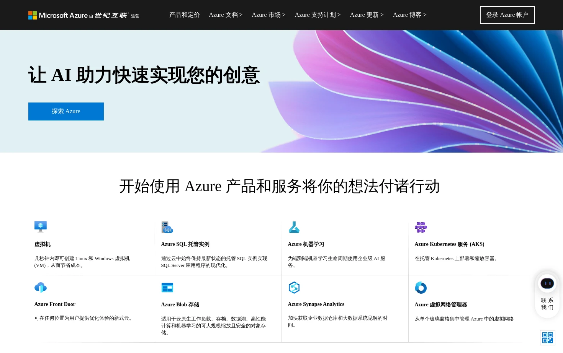Click description 在托管 Kubernetes 上部署和缩放容器
Viewport: 563px width, 353px height.
pyautogui.click(x=457, y=259)
